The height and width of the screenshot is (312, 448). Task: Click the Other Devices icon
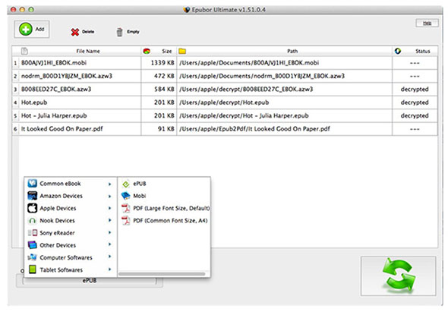coord(33,245)
